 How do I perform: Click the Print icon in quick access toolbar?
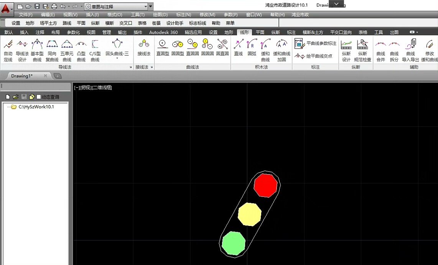(54, 7)
